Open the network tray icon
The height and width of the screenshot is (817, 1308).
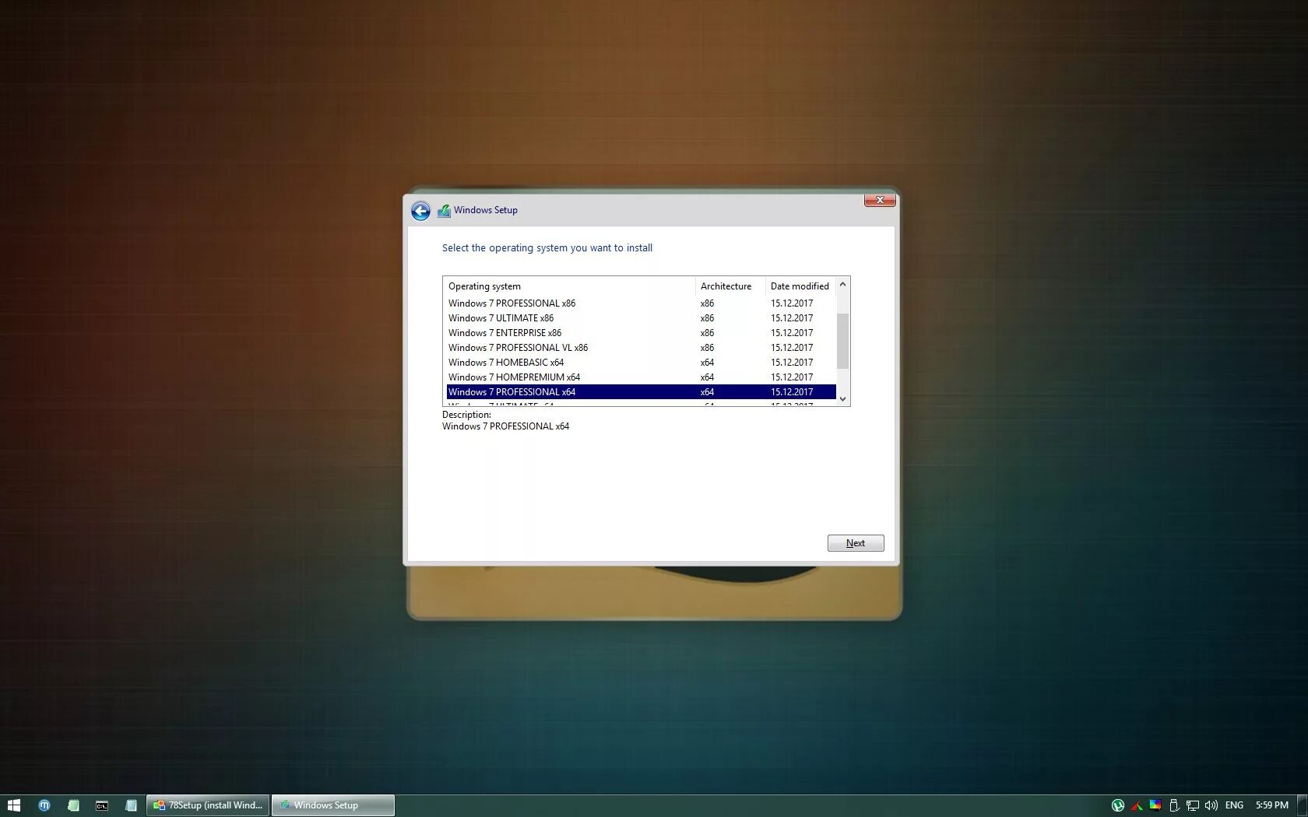(1193, 805)
